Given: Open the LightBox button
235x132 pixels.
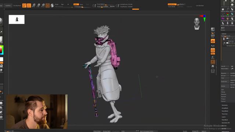Looking at the screenshot, I should [x=8, y=5].
